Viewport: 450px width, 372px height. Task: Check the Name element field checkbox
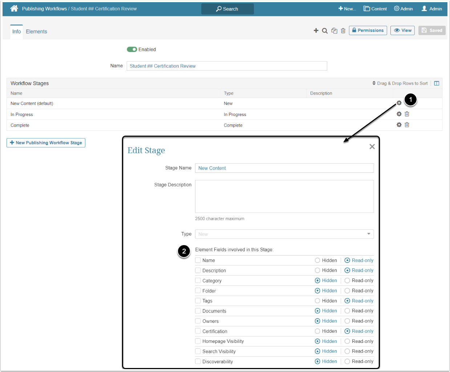198,260
